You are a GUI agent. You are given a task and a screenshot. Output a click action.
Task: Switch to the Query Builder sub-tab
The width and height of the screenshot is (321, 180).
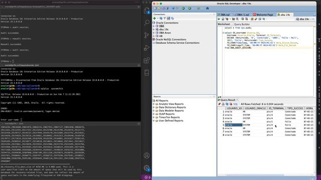point(242,24)
